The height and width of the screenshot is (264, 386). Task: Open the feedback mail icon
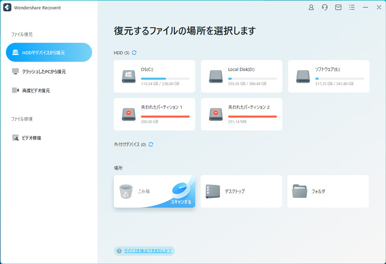(338, 7)
